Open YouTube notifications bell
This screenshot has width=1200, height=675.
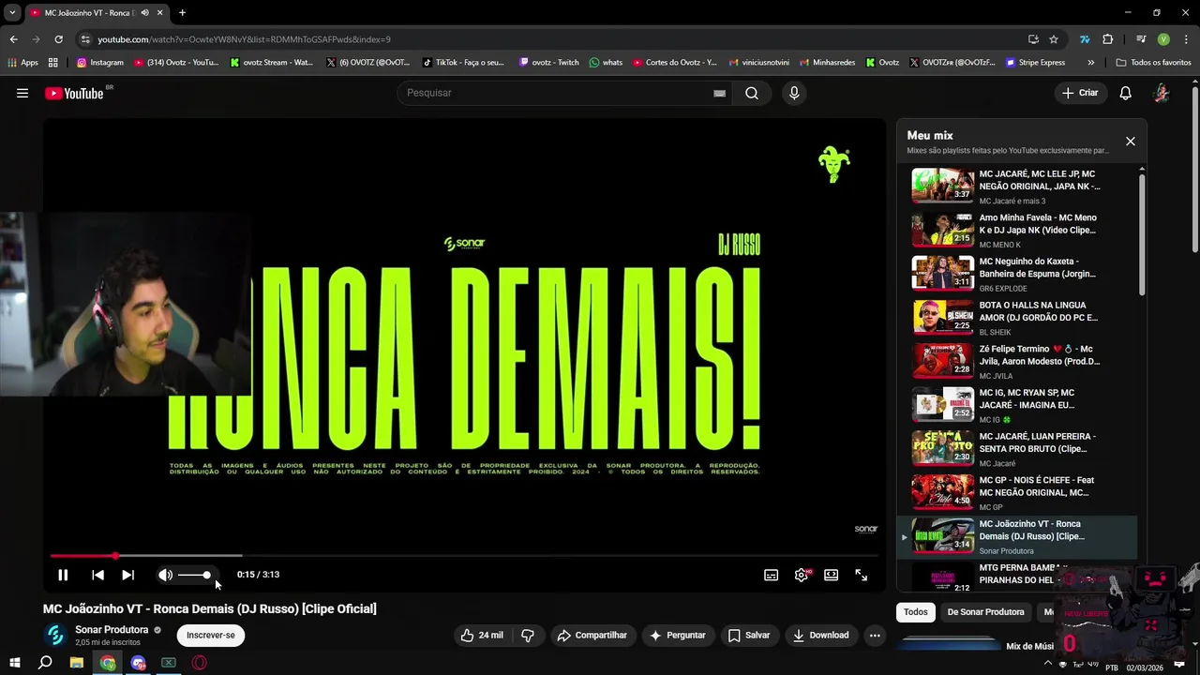(x=1126, y=93)
